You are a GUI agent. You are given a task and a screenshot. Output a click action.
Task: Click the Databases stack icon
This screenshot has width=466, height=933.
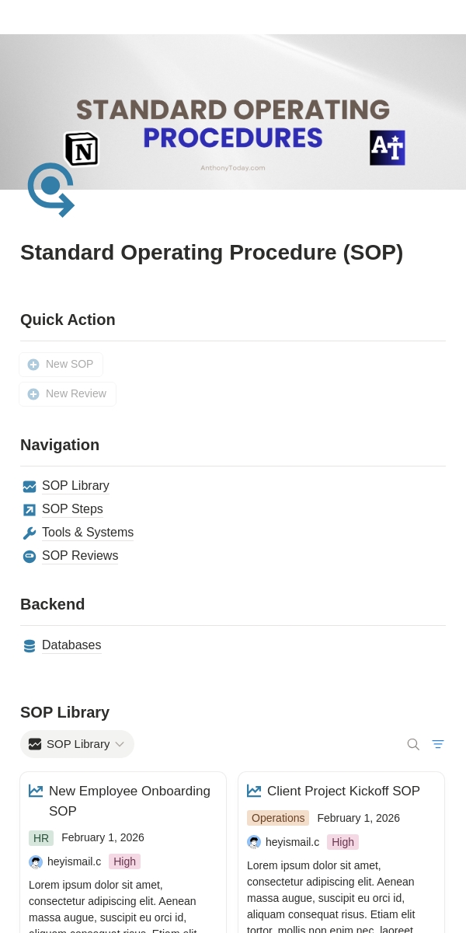30,646
